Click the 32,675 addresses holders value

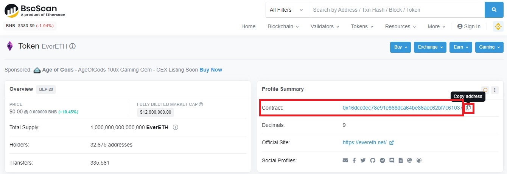[111, 145]
